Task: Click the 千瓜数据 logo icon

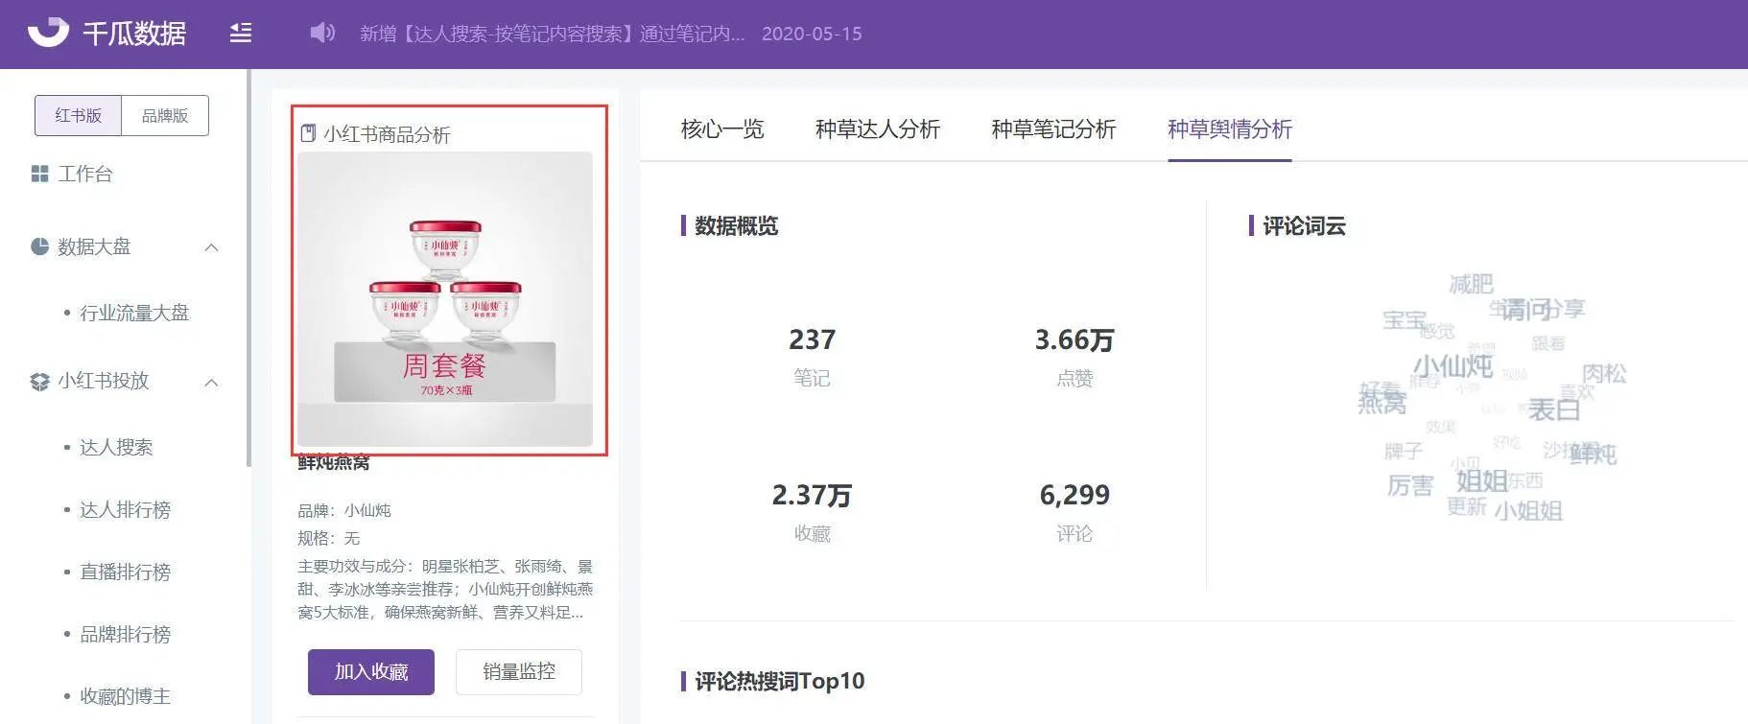Action: pos(48,33)
